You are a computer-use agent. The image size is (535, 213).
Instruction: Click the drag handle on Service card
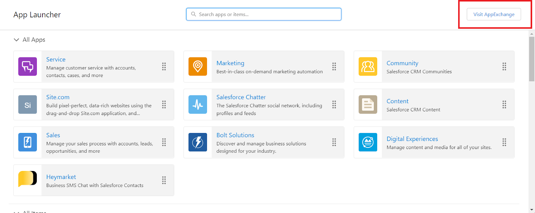[x=164, y=67]
